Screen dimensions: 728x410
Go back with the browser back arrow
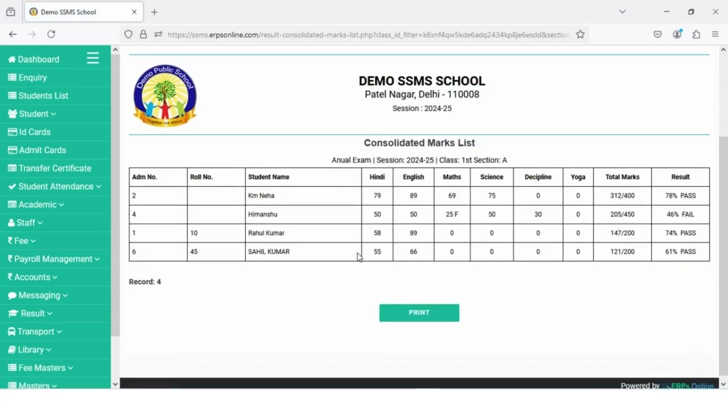[x=13, y=34]
